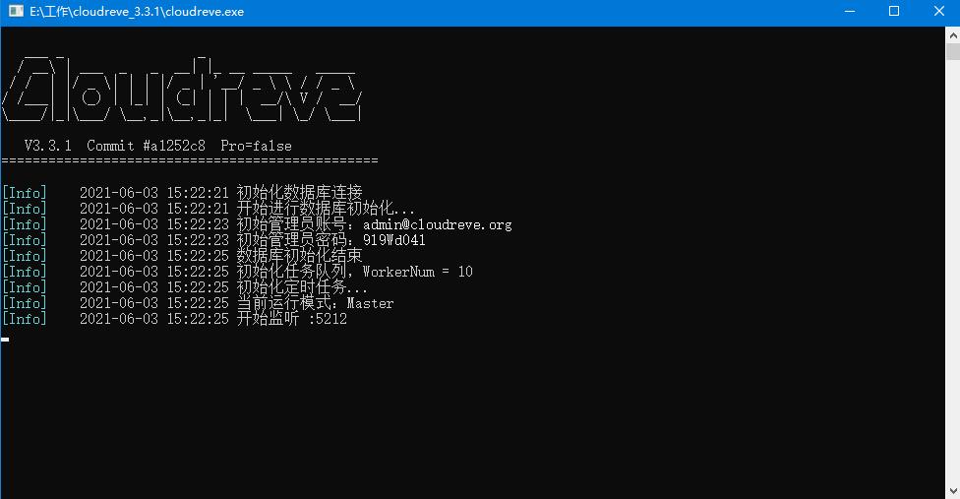960x499 pixels.
Task: Minimize the cloudreve console window
Action: 849,12
